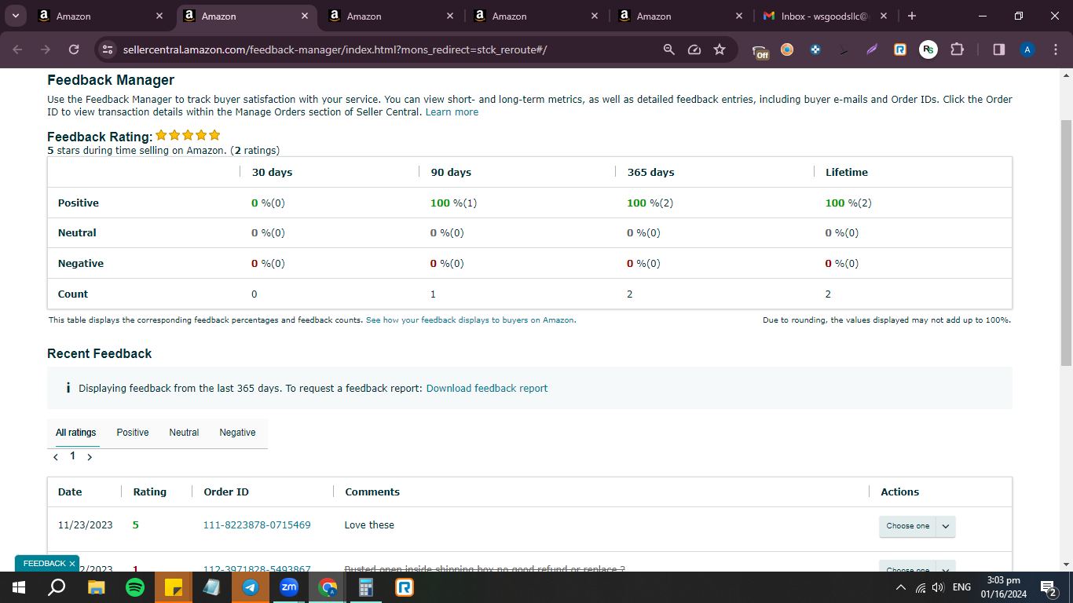This screenshot has height=603, width=1073.
Task: Open the Windows Start menu
Action: (19, 587)
